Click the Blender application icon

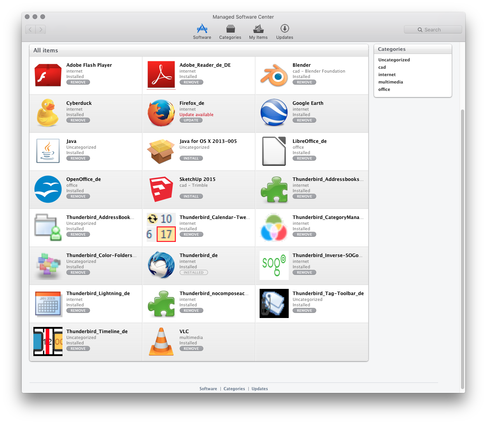[x=274, y=75]
